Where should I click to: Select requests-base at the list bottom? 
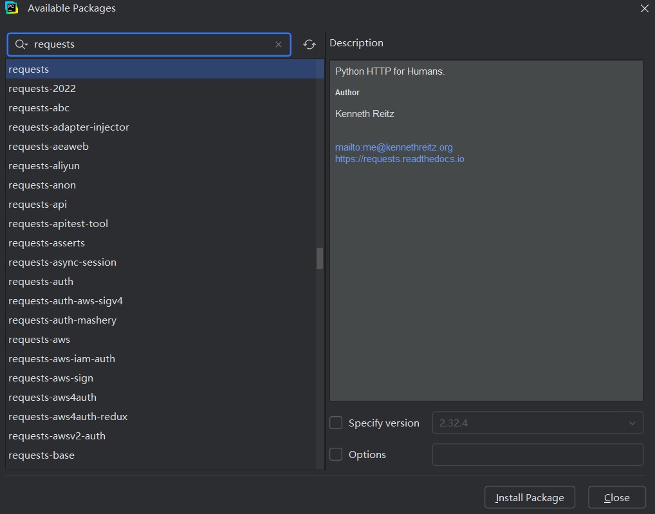tap(42, 455)
